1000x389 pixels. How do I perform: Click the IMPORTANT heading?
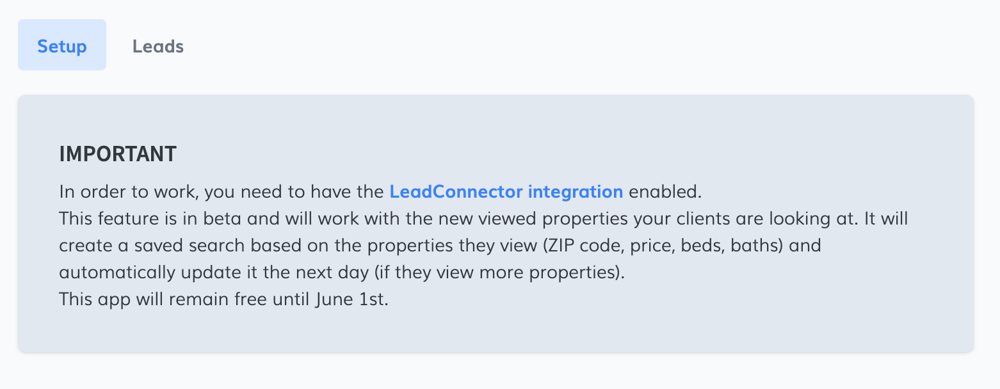[118, 154]
